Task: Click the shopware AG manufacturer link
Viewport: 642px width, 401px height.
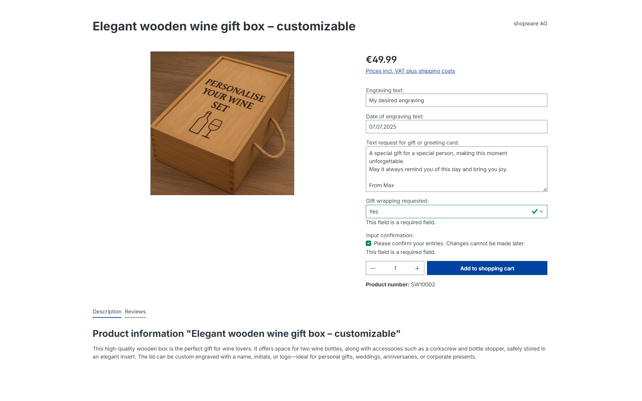Action: pos(530,24)
